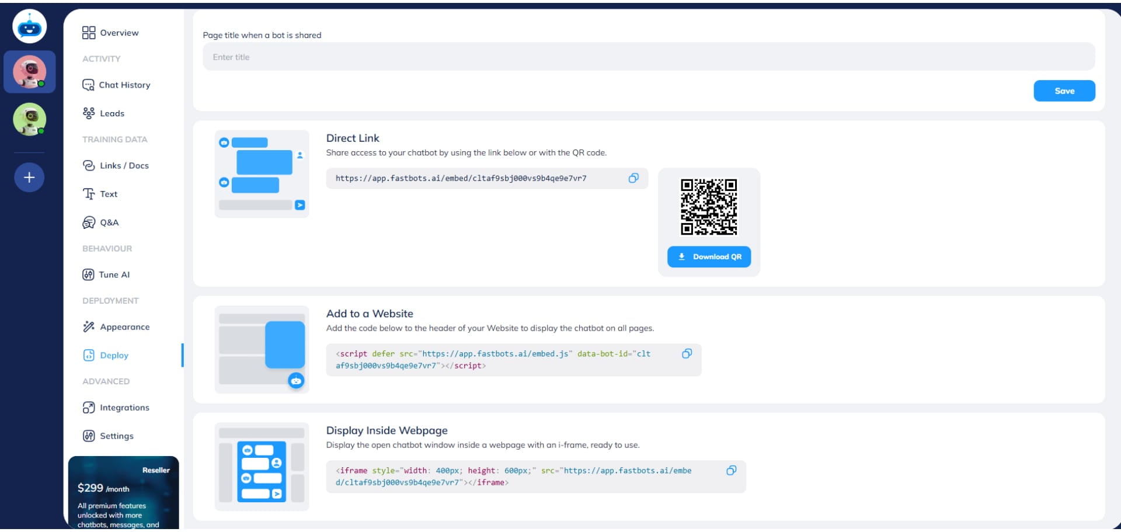Select the Deploy menu item
The height and width of the screenshot is (532, 1121).
(114, 355)
